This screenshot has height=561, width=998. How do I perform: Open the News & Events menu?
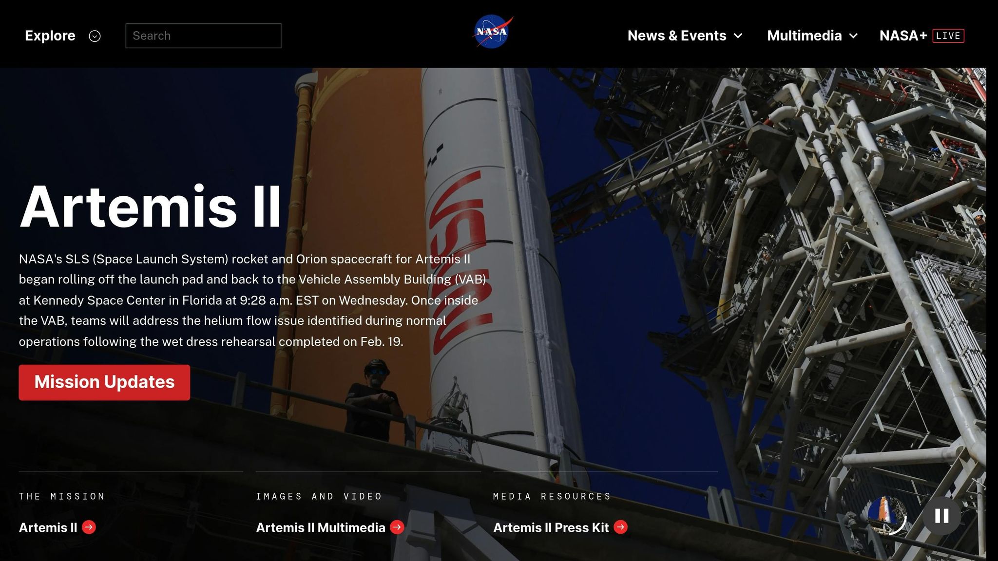click(x=677, y=36)
